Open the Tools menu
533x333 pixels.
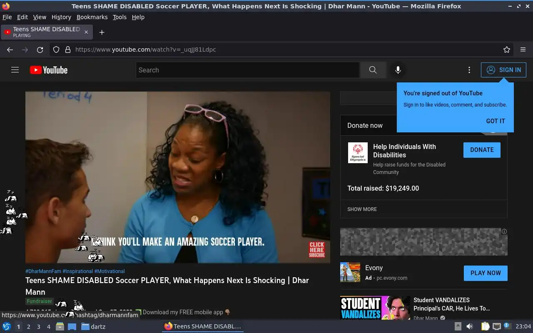point(120,17)
